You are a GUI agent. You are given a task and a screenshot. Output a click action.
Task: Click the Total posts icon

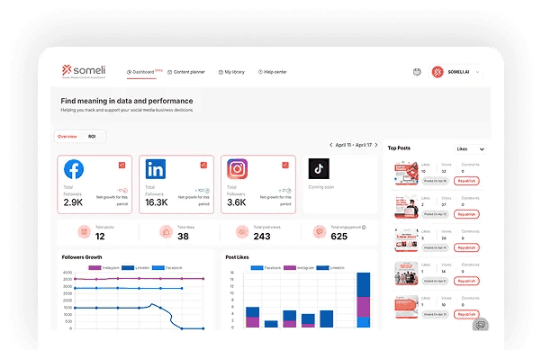point(84,232)
